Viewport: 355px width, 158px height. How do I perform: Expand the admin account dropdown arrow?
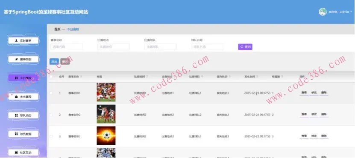point(351,12)
